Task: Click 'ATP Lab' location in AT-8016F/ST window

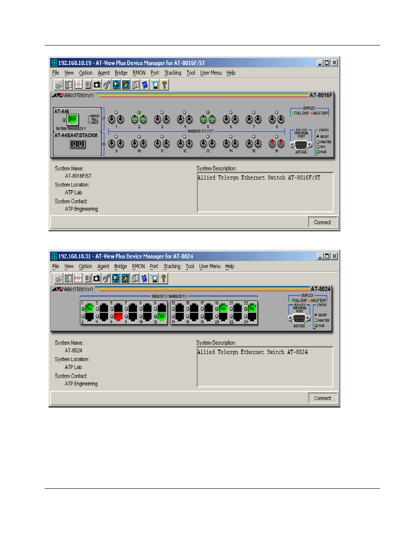Action: tap(74, 192)
